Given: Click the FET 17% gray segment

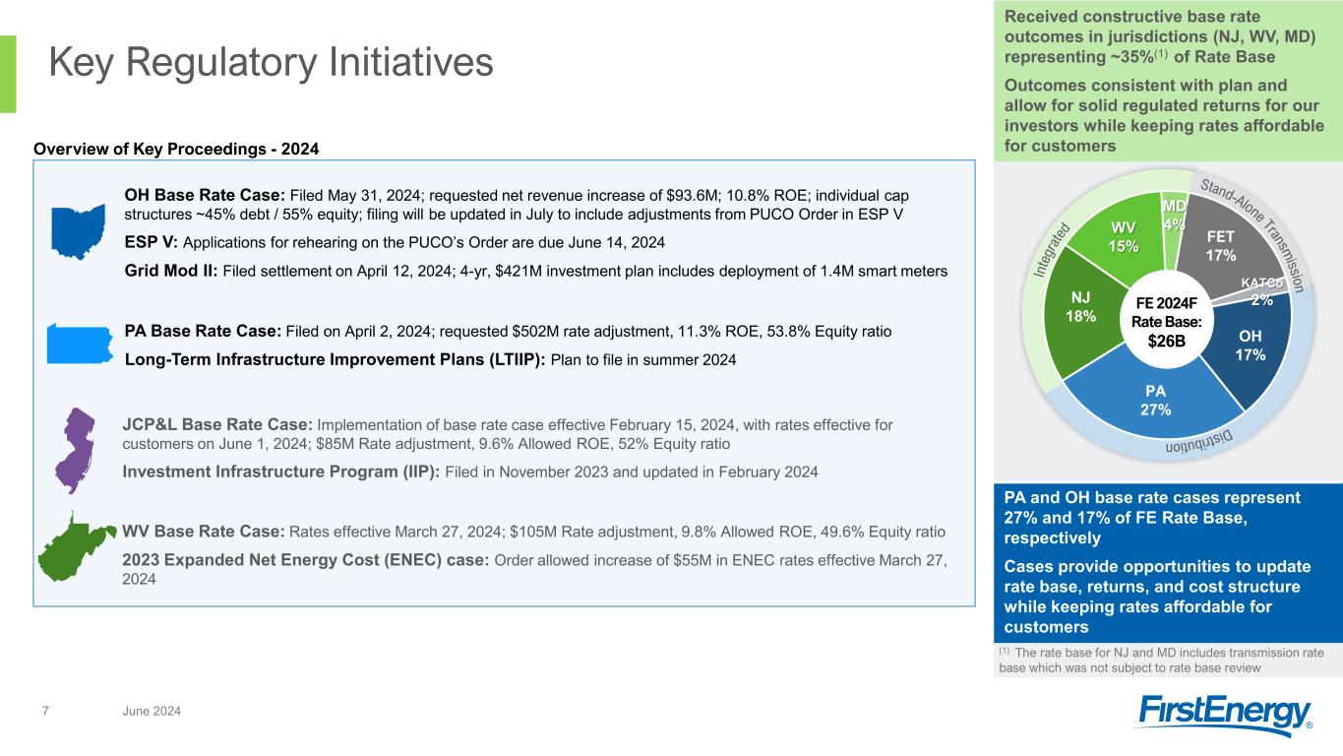Looking at the screenshot, I should pyautogui.click(x=1219, y=246).
